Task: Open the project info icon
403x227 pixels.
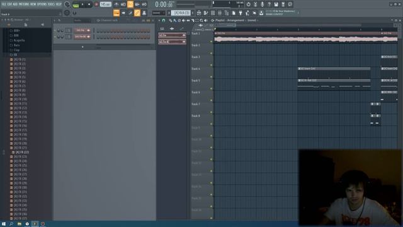Action: click(290, 4)
